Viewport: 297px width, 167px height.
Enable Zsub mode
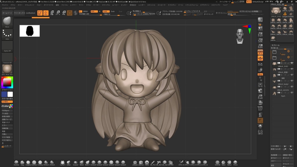(x=113, y=11)
